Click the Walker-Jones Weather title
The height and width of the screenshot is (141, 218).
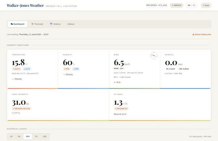click(25, 5)
